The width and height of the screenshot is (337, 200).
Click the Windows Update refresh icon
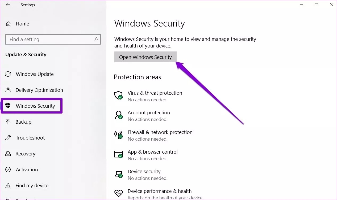(x=8, y=74)
